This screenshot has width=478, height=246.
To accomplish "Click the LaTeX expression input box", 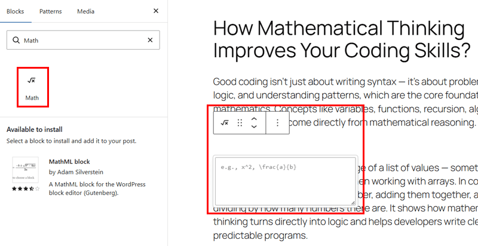I will 284,182.
